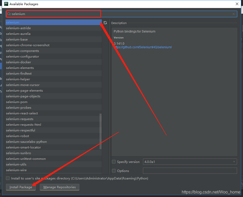The image size is (243, 197).
Task: Select selenium-findtext package
Action: [x=54, y=74]
